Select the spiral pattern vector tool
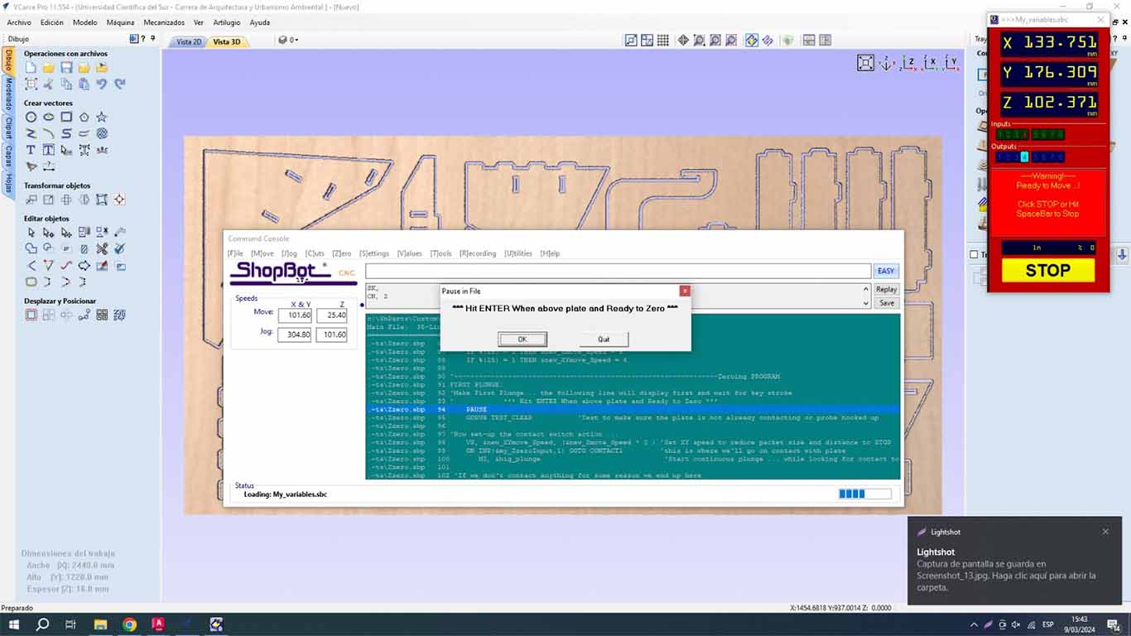 [102, 133]
